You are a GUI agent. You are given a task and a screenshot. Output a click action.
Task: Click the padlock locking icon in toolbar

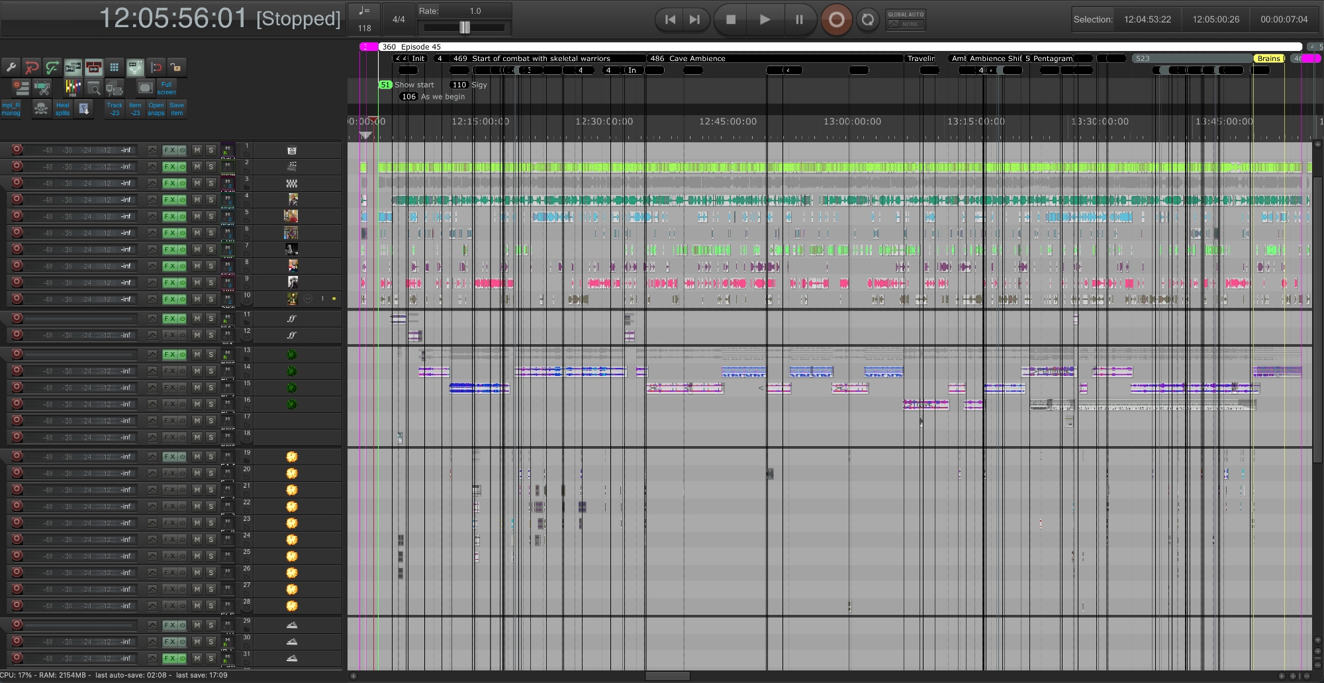tap(176, 68)
